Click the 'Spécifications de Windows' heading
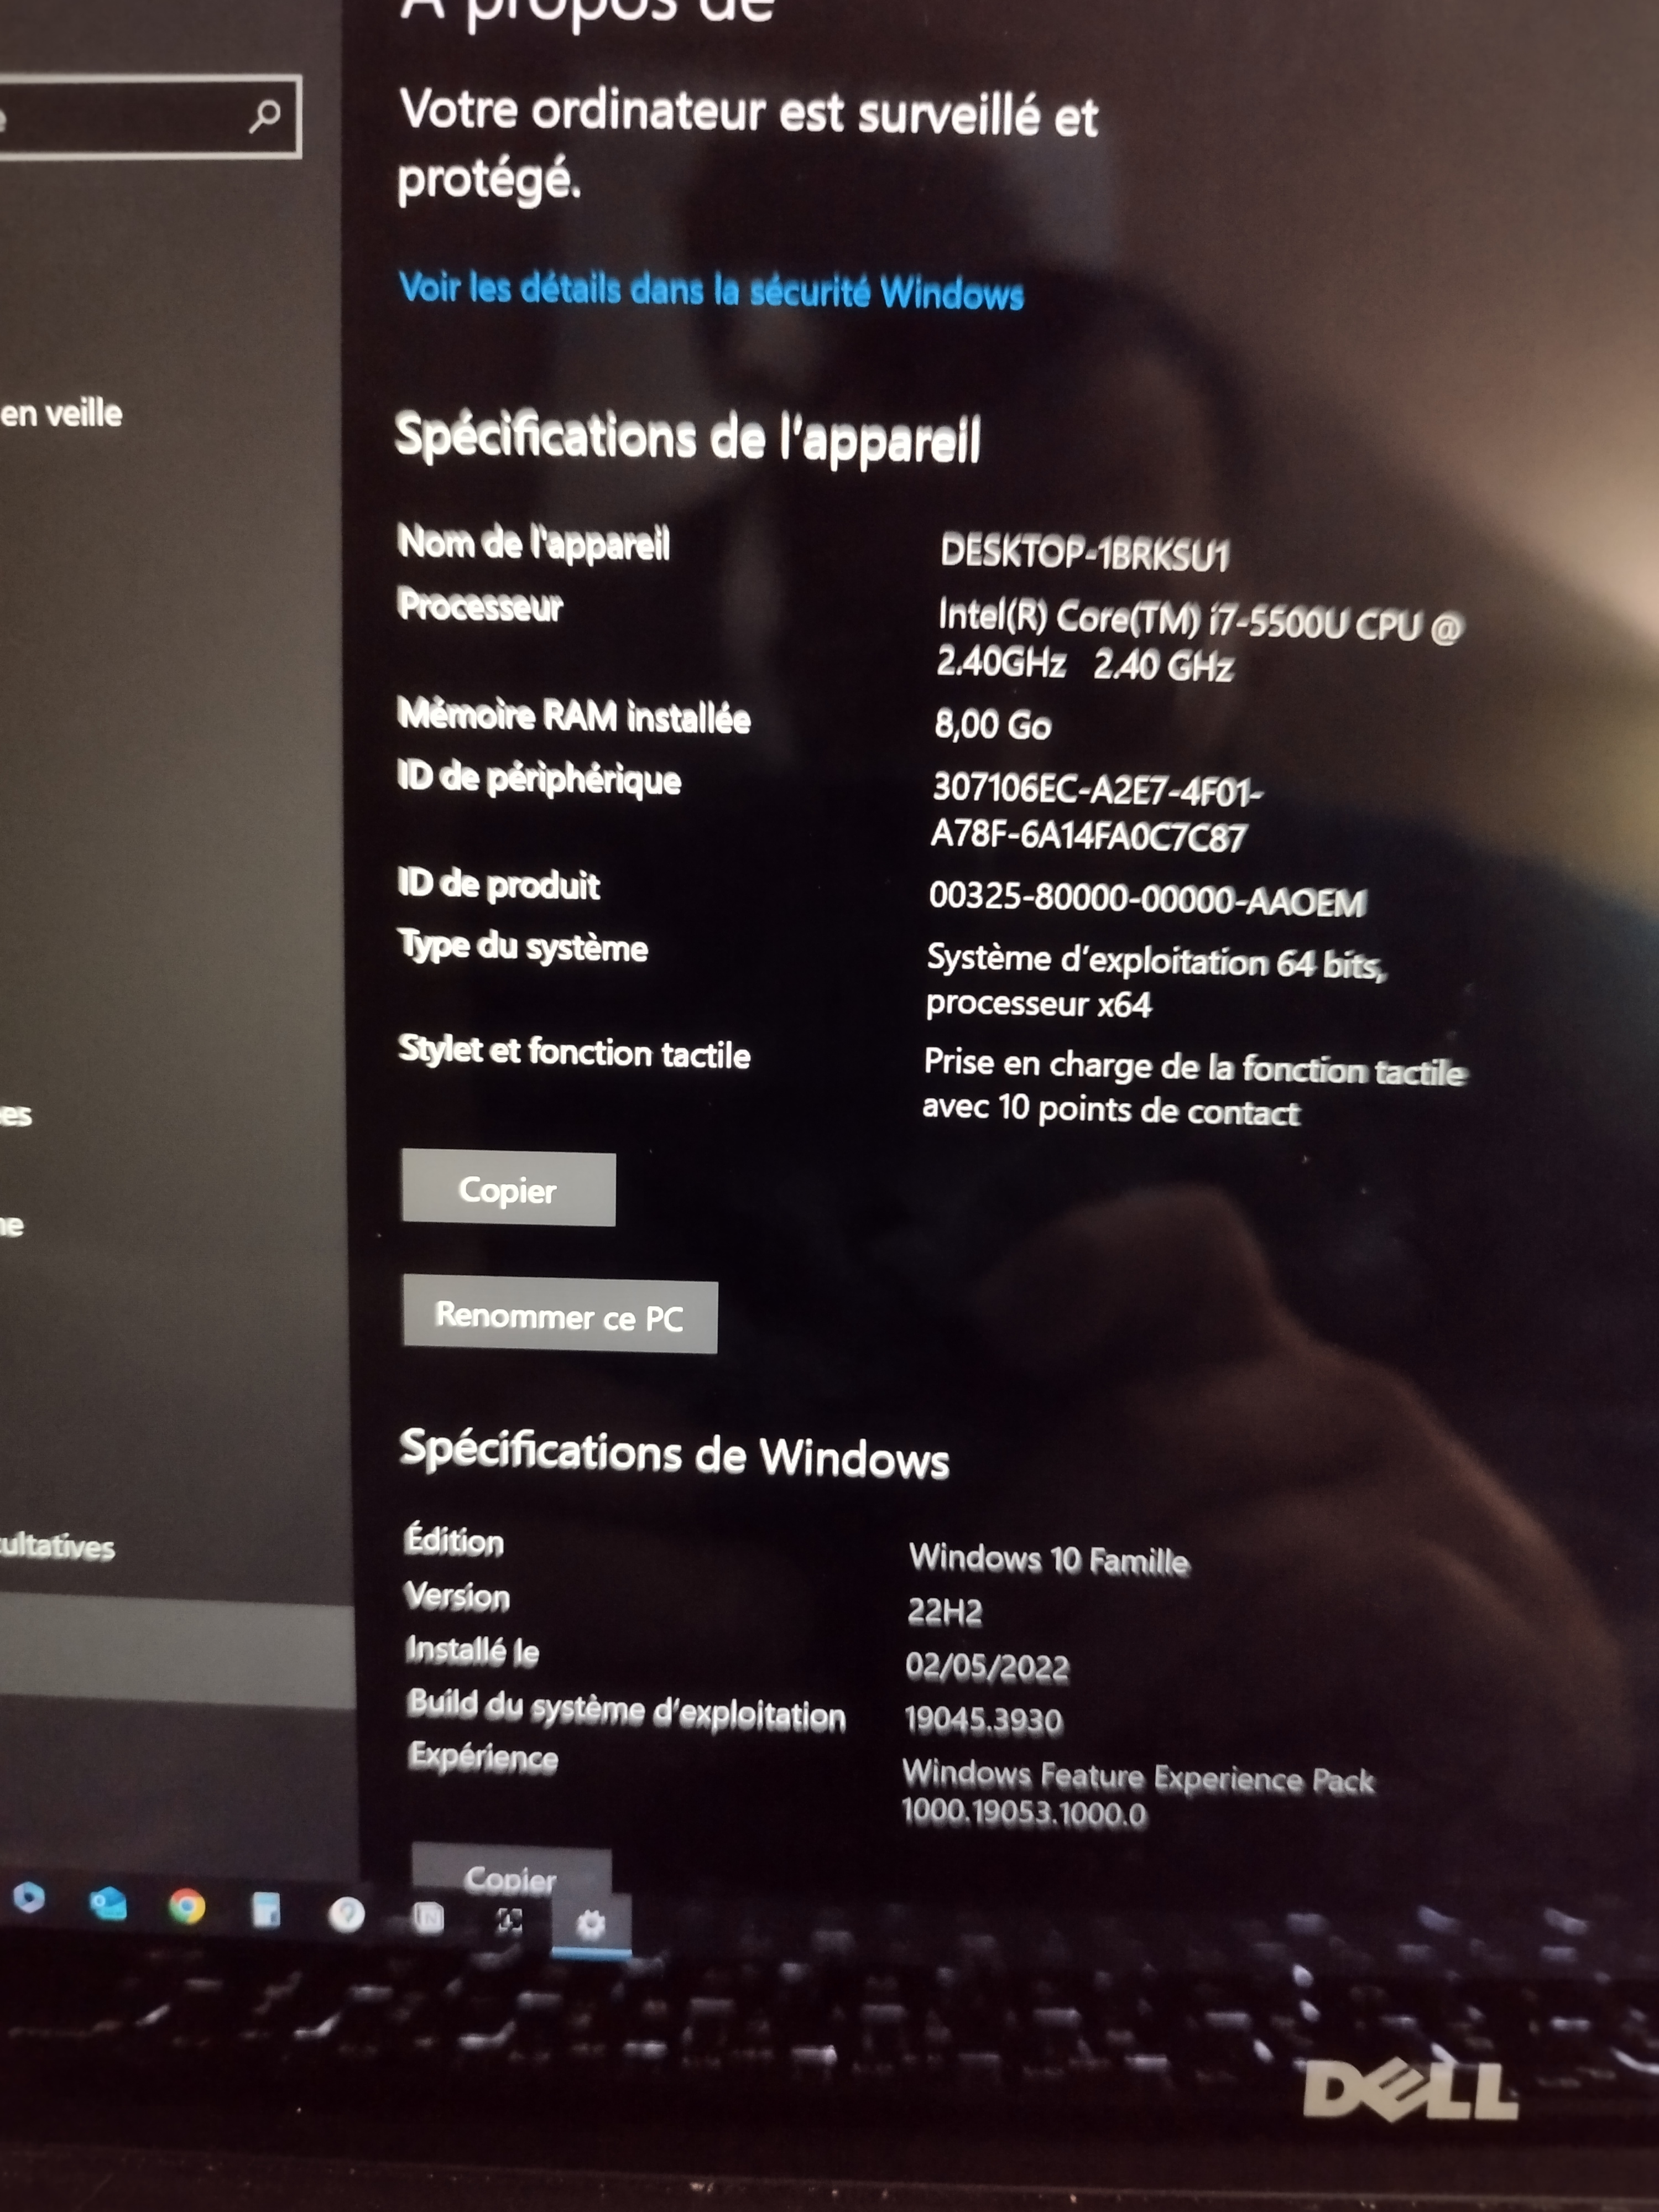1659x2212 pixels. tap(674, 1454)
